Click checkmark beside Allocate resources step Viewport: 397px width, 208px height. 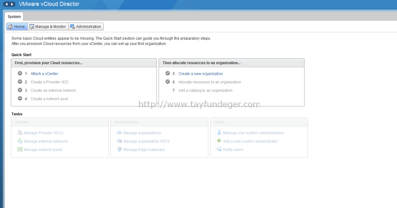(168, 82)
